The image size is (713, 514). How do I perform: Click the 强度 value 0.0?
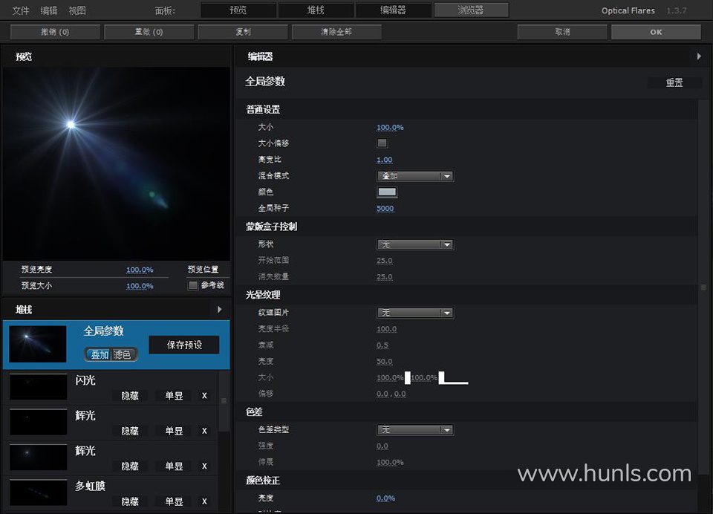382,446
